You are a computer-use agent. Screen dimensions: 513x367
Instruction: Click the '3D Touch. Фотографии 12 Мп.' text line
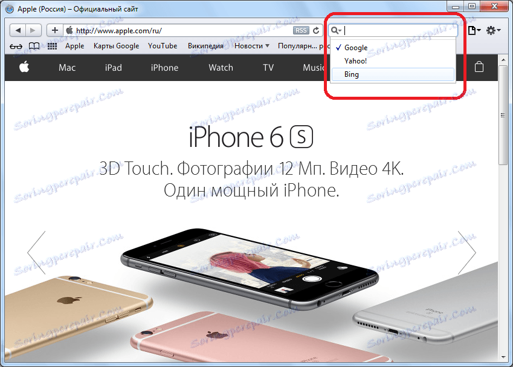[x=251, y=169]
